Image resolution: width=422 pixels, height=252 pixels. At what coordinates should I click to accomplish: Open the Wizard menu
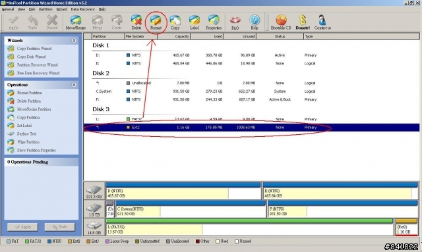(x=61, y=9)
